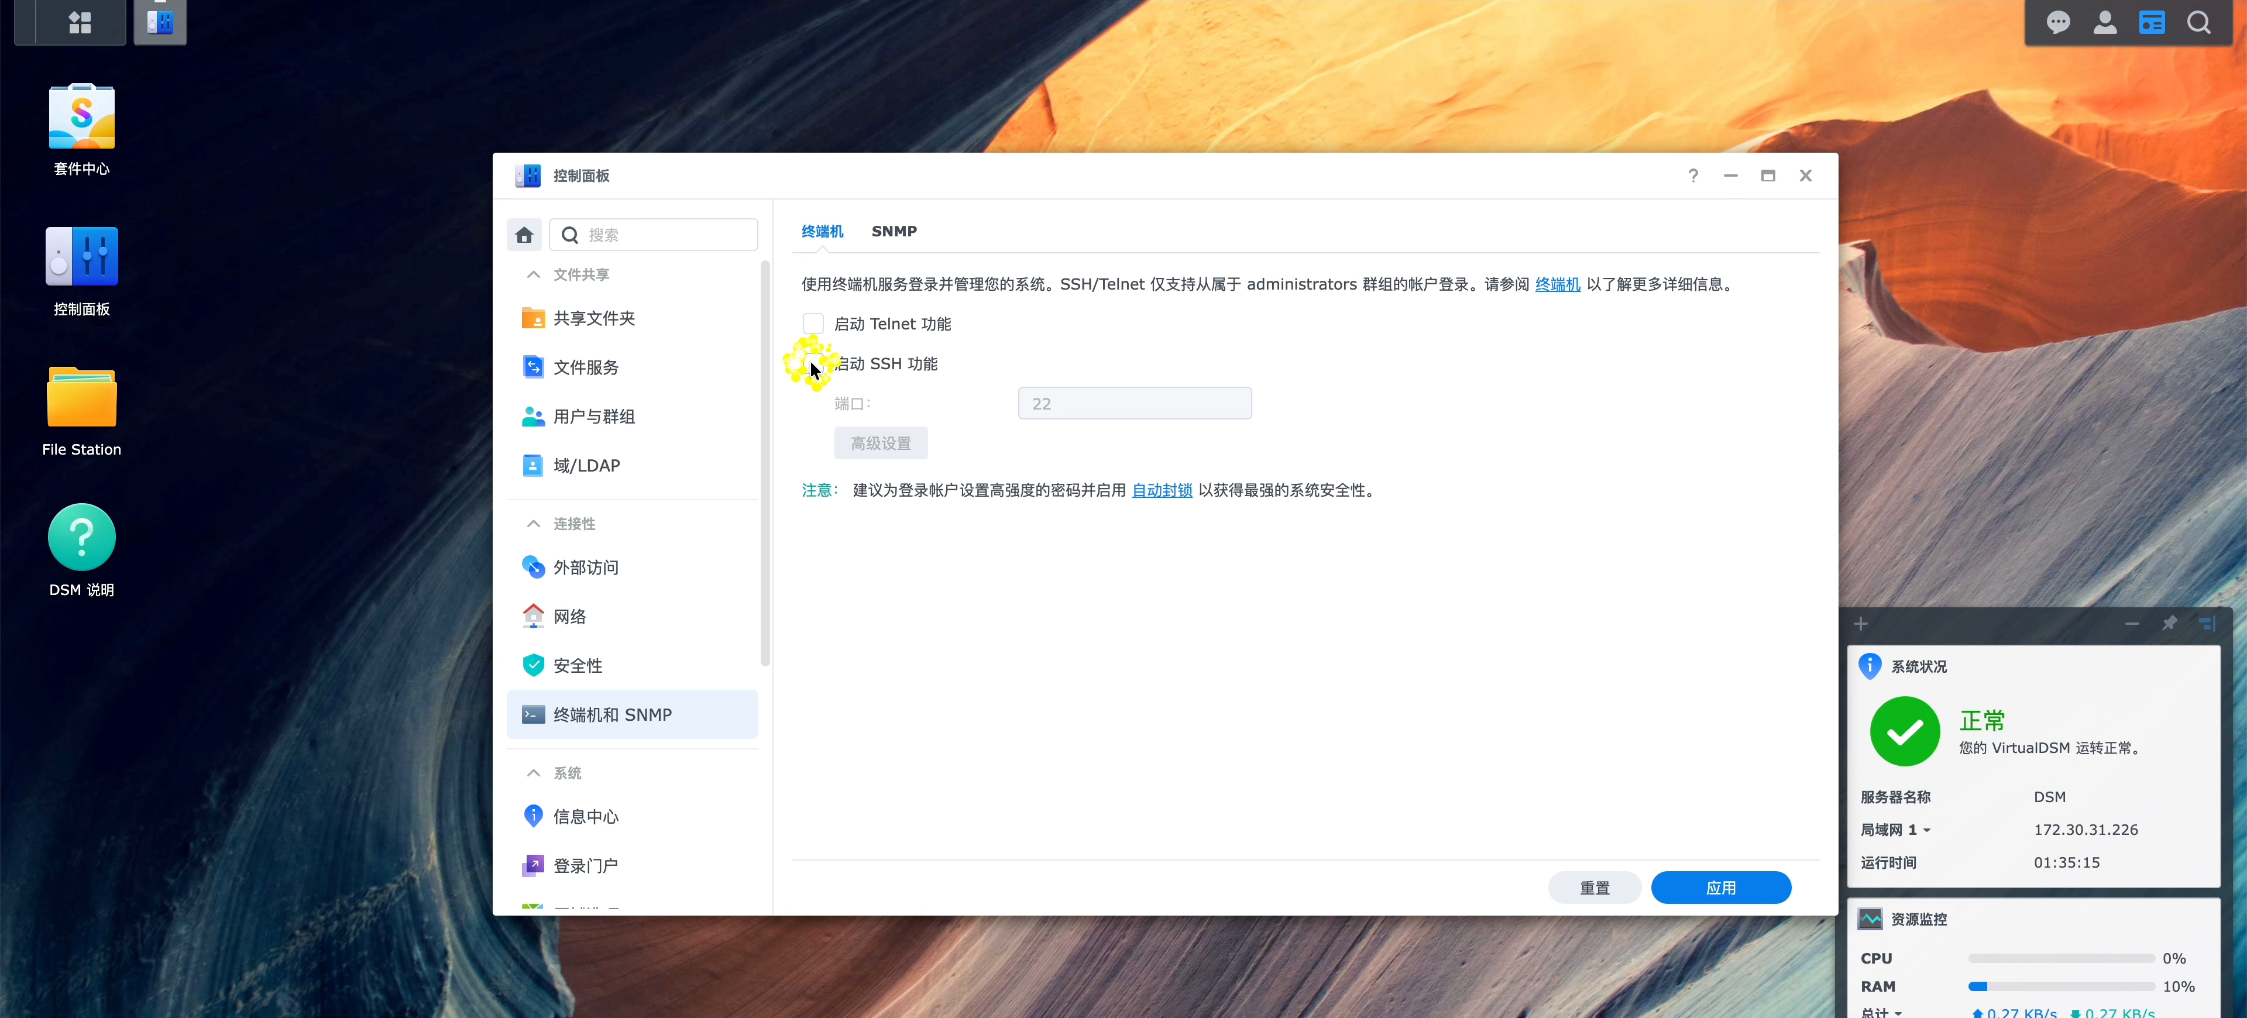The width and height of the screenshot is (2247, 1018).
Task: Open help question mark in Control Panel
Action: coord(1693,176)
